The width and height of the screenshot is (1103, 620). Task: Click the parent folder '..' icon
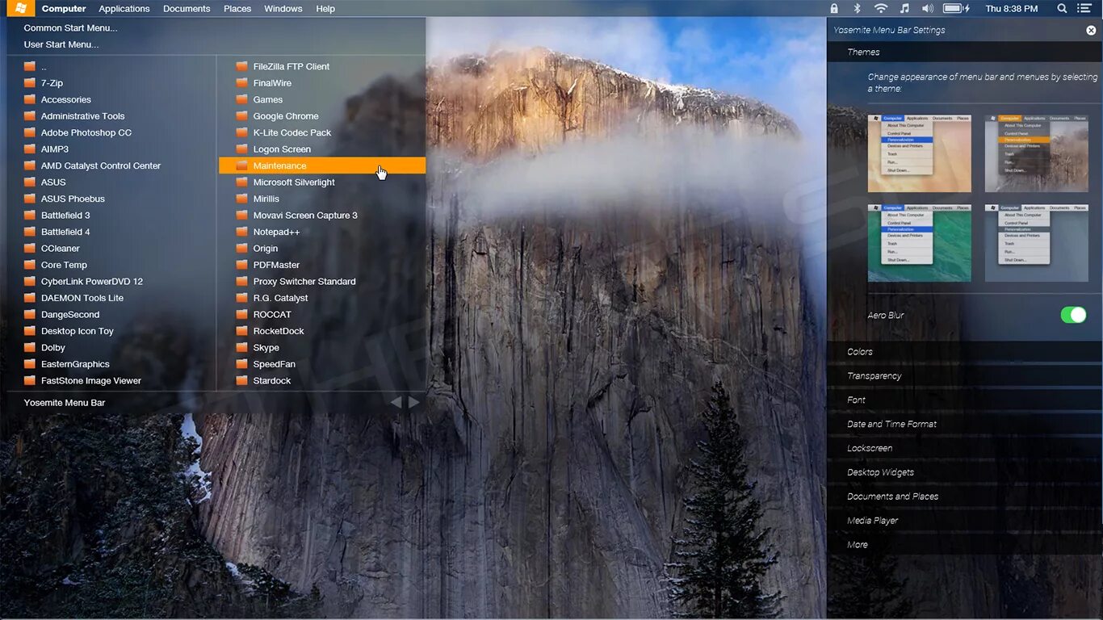pos(30,66)
